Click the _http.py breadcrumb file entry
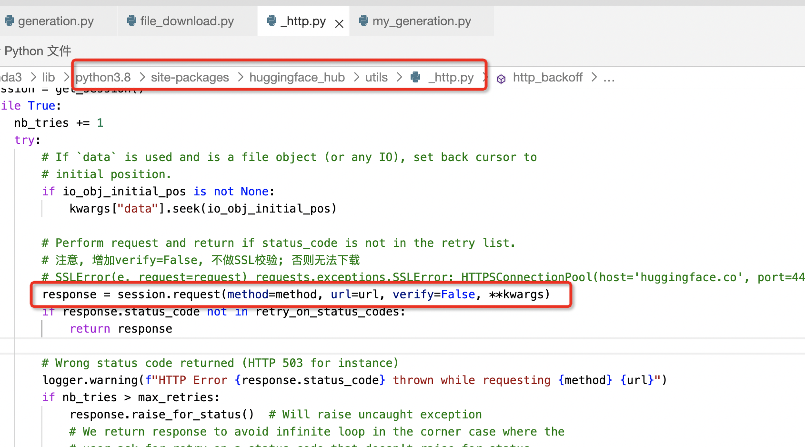 [451, 77]
